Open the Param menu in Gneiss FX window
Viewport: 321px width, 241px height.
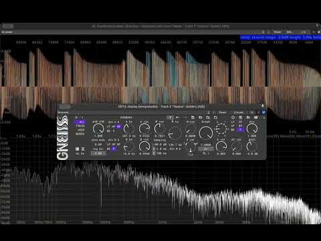[223, 112]
